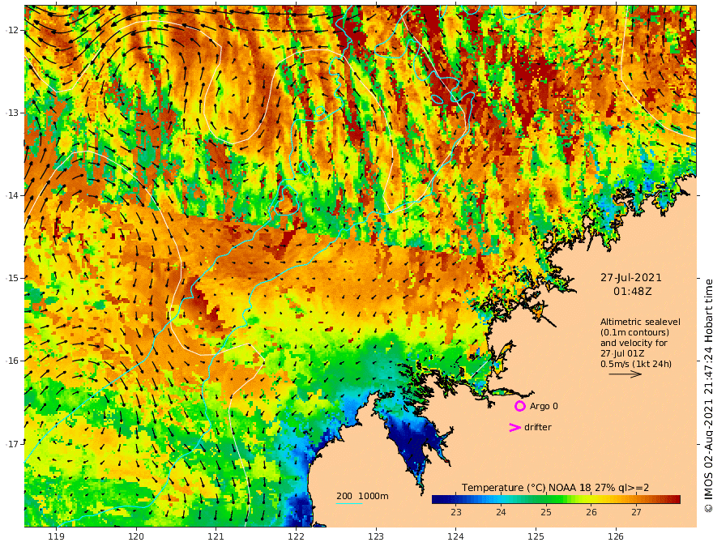Click the time label 01:48Z
The image size is (713, 551).
632,292
